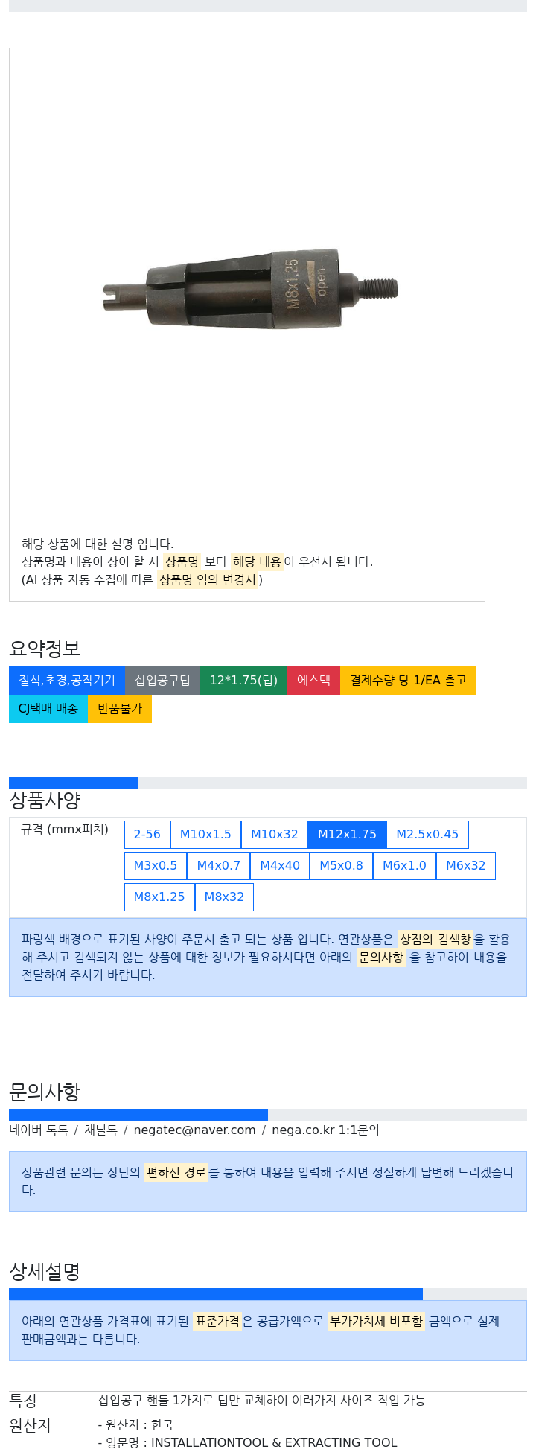Image resolution: width=536 pixels, height=1452 pixels.
Task: Click the CJ택배 배송 shipping tag
Action: point(48,709)
